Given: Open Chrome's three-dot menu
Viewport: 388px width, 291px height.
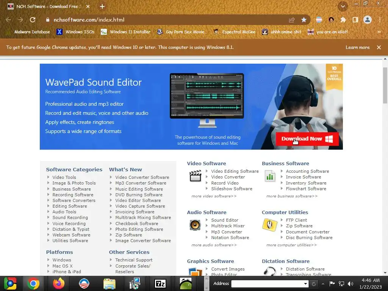Looking at the screenshot, I should click(x=380, y=20).
